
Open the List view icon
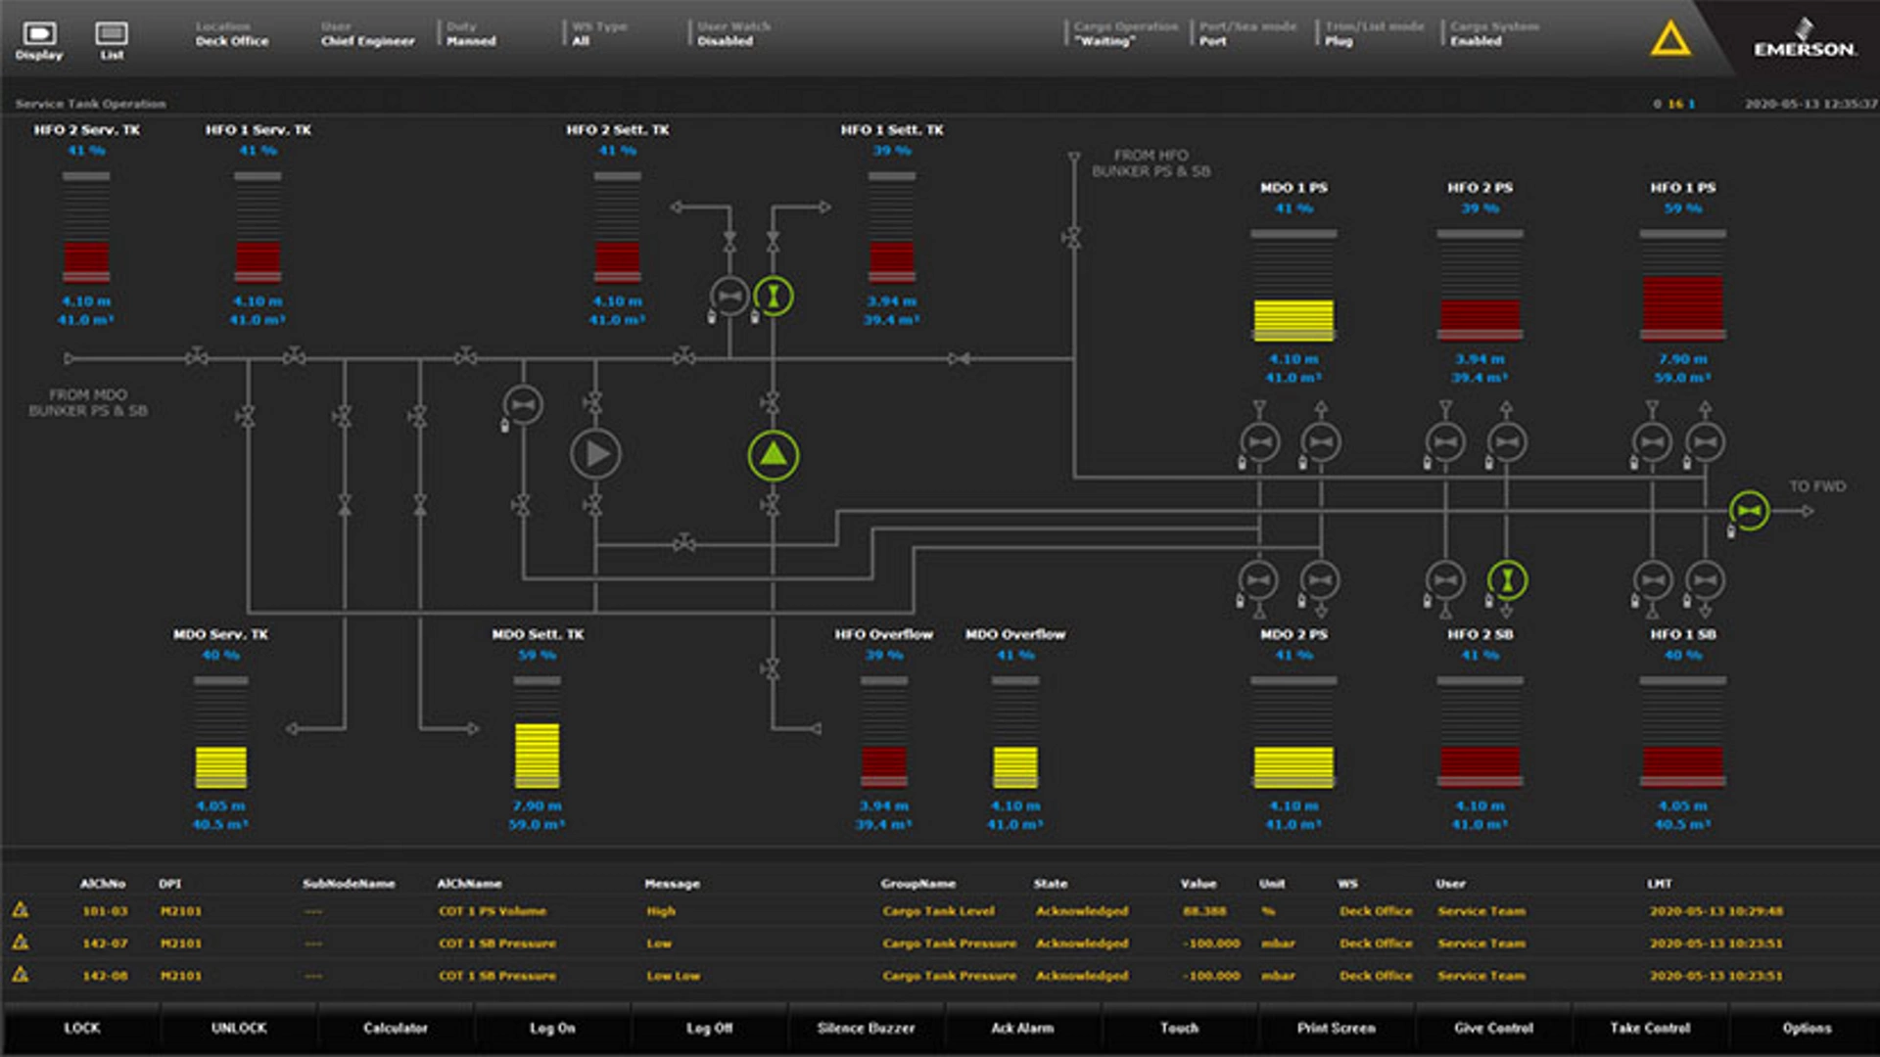(x=112, y=35)
